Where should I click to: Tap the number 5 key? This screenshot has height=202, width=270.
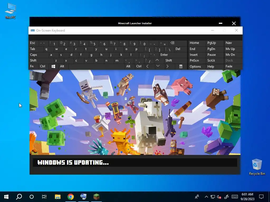pyautogui.click(x=94, y=43)
